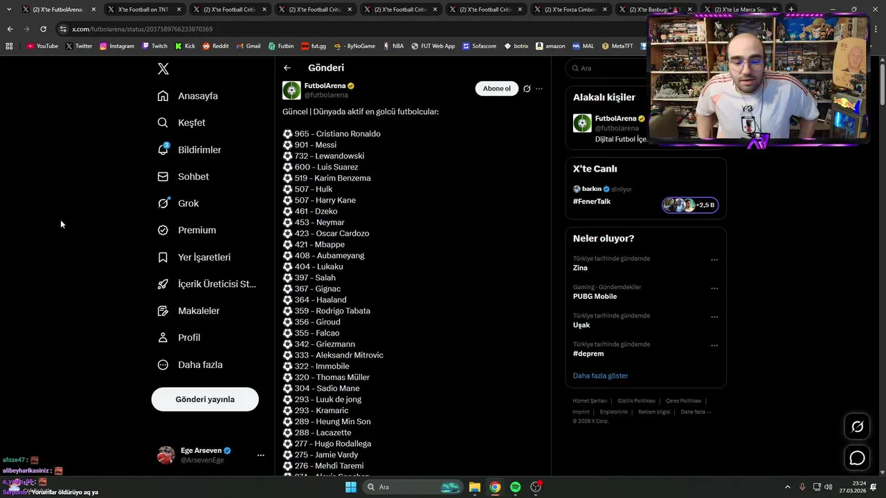Screen dimensions: 886x498
Task: Open the #FenerTalk live space
Action: (592, 201)
